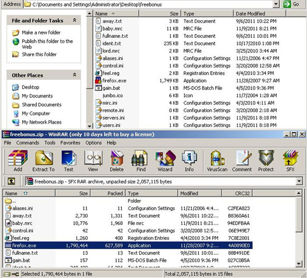Click the firefox.exe icon in Explorer list
This screenshot has width=307, height=278.
[98, 80]
